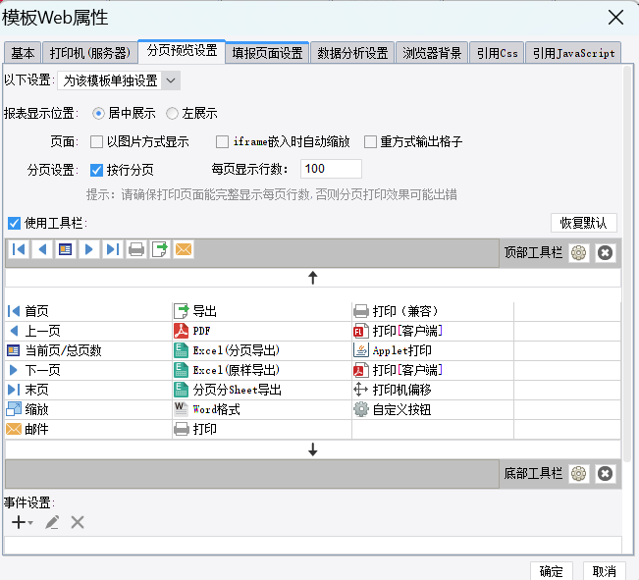Open the add event dropdown plus button
The width and height of the screenshot is (639, 580).
(x=22, y=522)
